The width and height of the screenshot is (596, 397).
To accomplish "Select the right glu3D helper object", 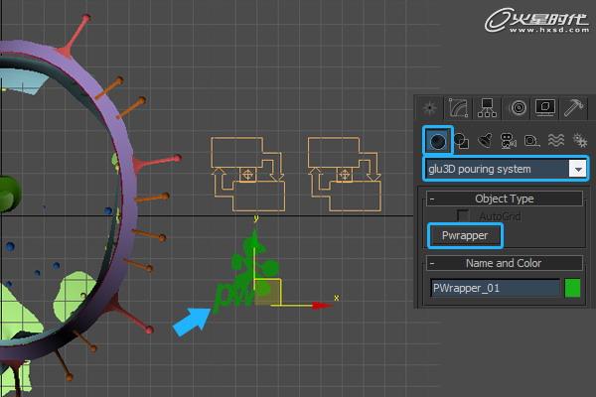I will click(x=345, y=174).
